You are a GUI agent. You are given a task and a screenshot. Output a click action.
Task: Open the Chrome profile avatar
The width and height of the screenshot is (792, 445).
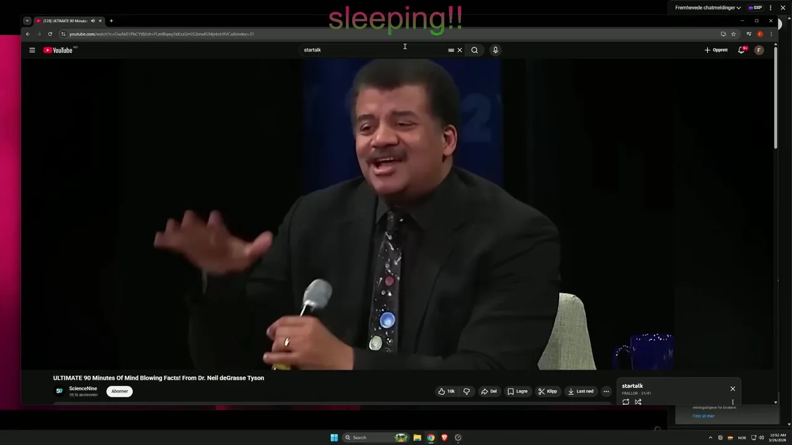click(x=760, y=34)
